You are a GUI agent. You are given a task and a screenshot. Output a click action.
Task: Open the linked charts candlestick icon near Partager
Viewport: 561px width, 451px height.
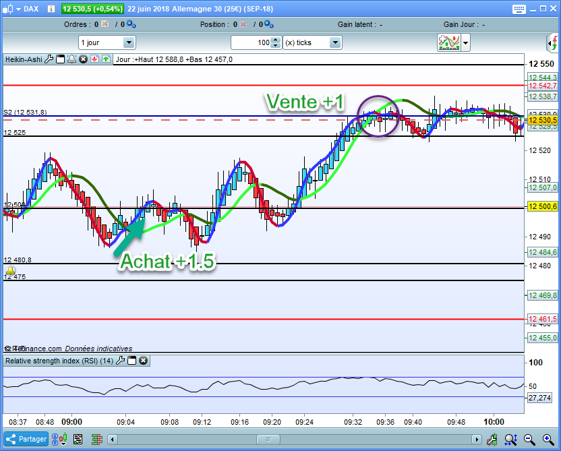click(x=59, y=439)
